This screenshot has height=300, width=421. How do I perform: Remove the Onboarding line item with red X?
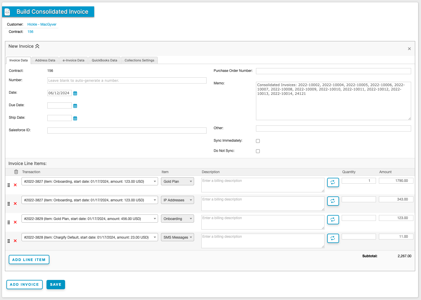pyautogui.click(x=15, y=222)
